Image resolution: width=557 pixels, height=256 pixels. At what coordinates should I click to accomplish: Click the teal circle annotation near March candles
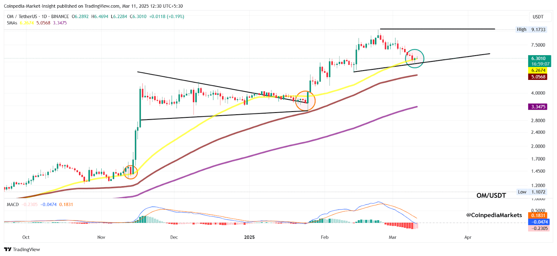pyautogui.click(x=415, y=58)
